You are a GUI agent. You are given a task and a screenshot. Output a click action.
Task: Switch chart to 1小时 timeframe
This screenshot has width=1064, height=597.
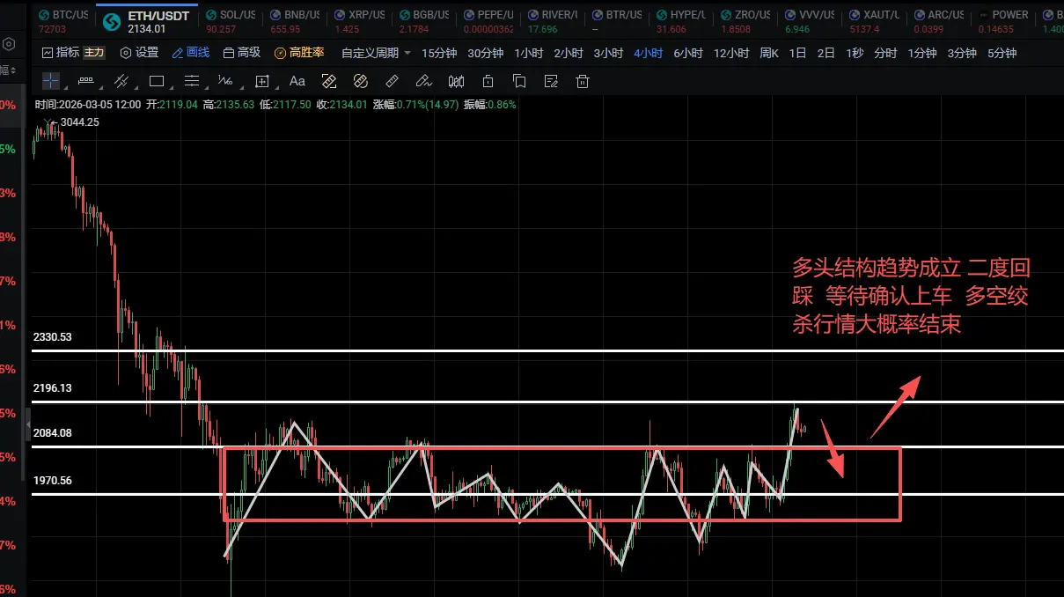528,53
